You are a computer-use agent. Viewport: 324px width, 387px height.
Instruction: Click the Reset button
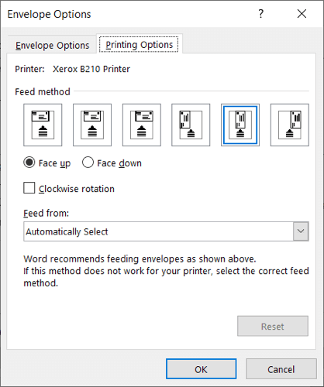[273, 326]
